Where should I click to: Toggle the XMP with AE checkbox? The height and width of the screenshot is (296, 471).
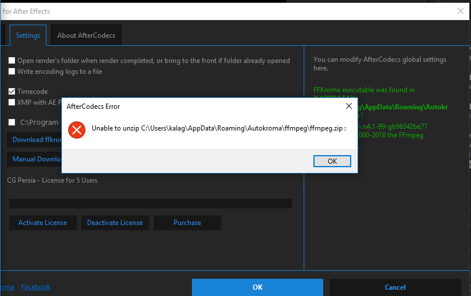coord(11,102)
